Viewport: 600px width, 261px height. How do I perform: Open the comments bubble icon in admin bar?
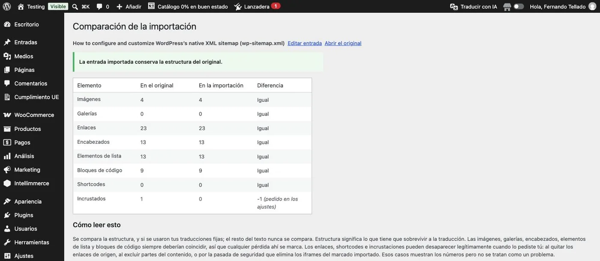(x=99, y=7)
